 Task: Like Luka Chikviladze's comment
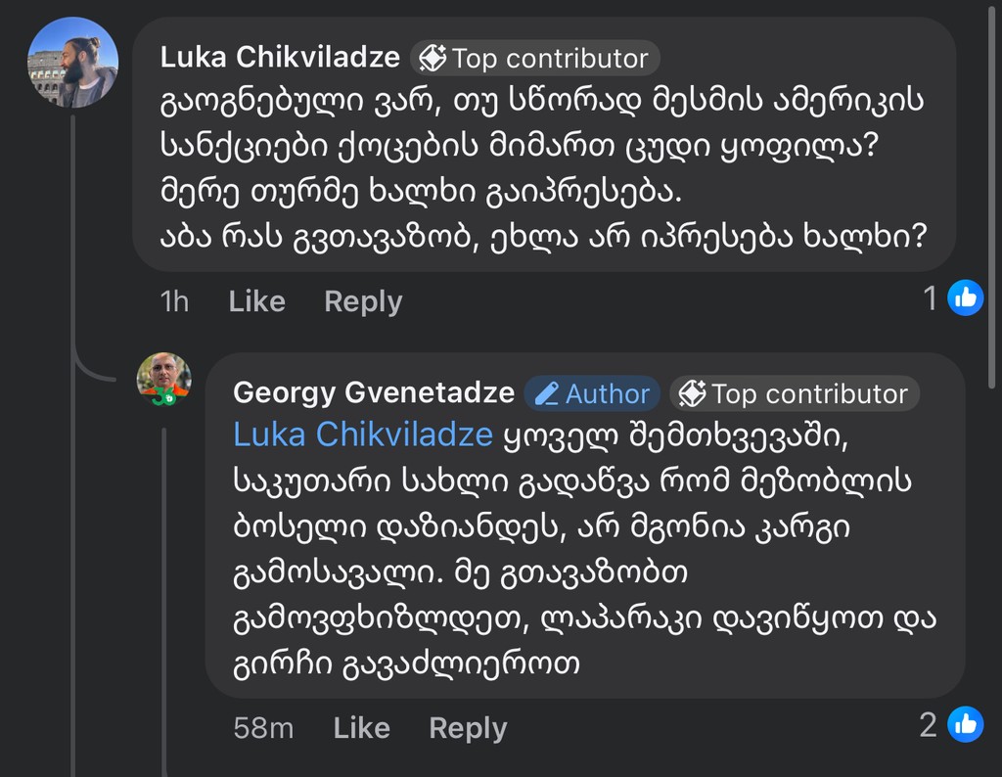tap(256, 301)
